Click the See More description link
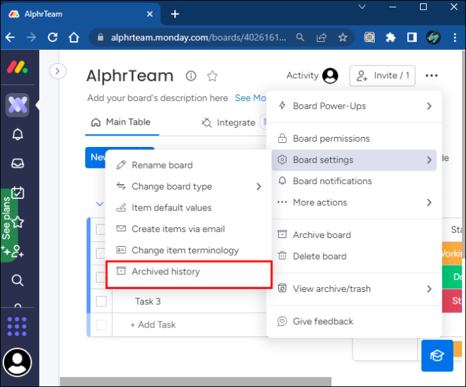 (x=251, y=98)
